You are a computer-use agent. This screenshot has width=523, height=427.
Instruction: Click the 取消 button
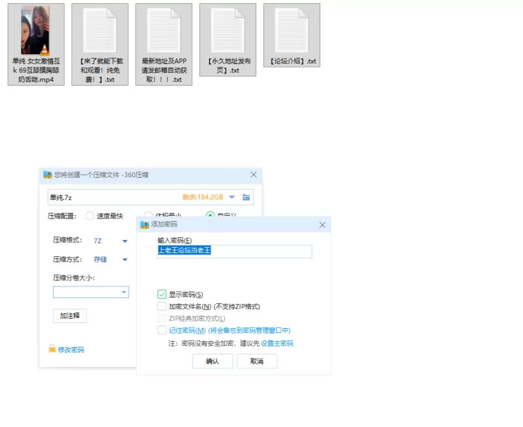[257, 362]
